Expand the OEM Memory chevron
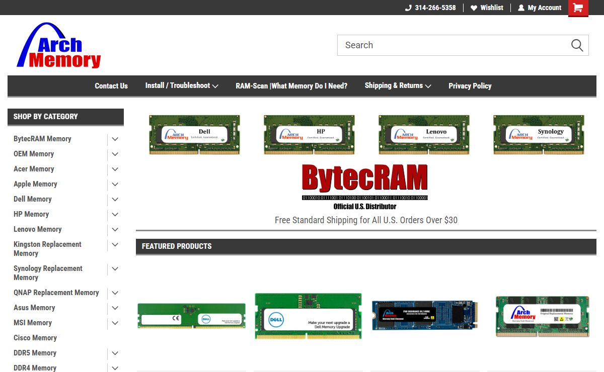 [x=115, y=154]
